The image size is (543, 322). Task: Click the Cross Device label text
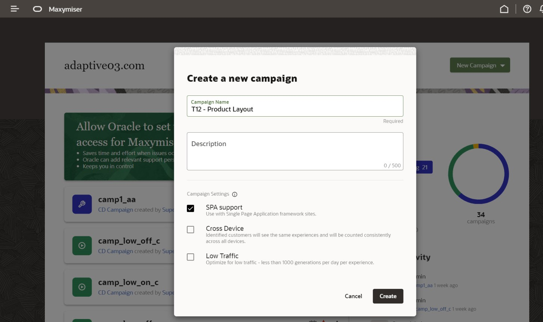[225, 228]
